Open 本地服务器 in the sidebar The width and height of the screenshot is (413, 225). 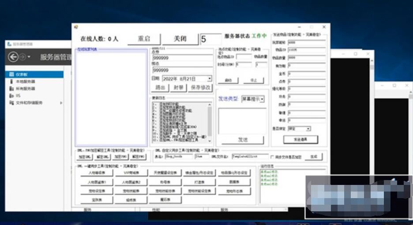point(25,81)
